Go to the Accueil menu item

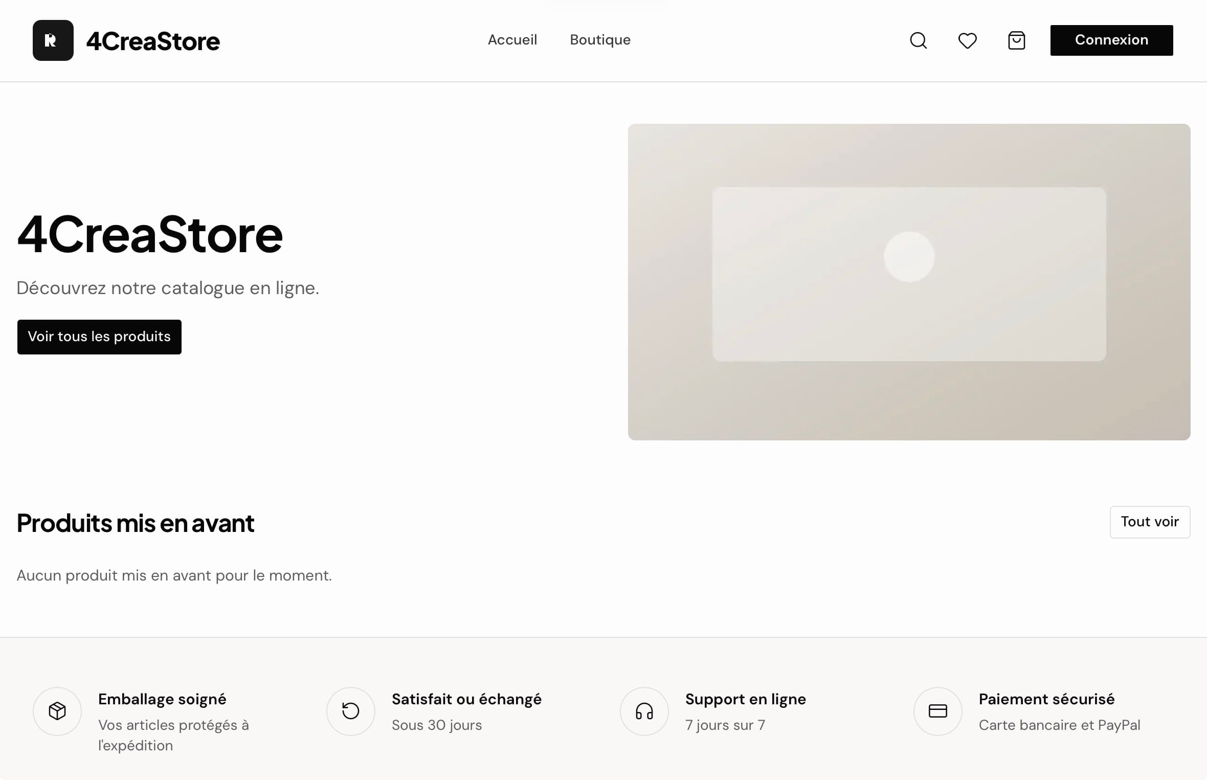(x=512, y=40)
